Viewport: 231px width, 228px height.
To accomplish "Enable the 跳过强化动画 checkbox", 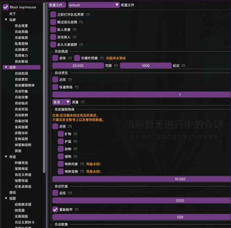I will pos(53,22).
